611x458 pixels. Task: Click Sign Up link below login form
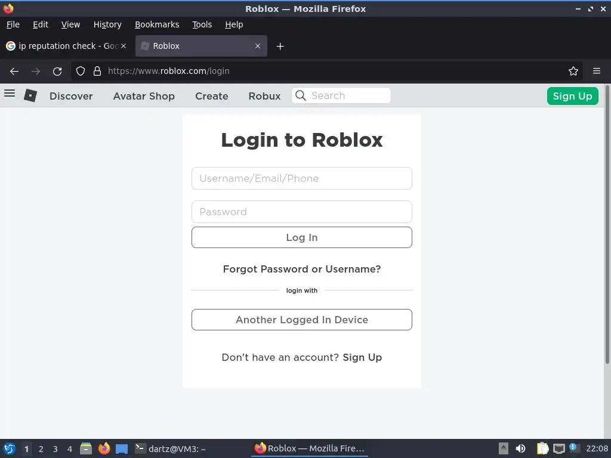(362, 358)
